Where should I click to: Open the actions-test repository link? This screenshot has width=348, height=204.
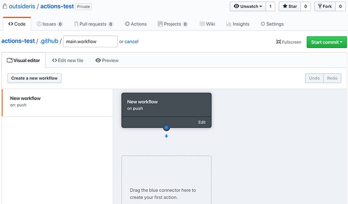(57, 6)
